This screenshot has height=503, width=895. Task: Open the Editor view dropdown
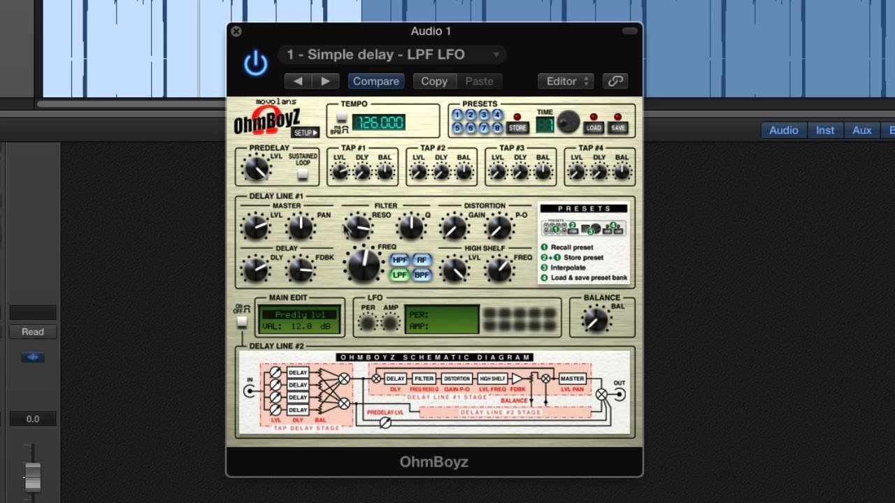pyautogui.click(x=566, y=81)
